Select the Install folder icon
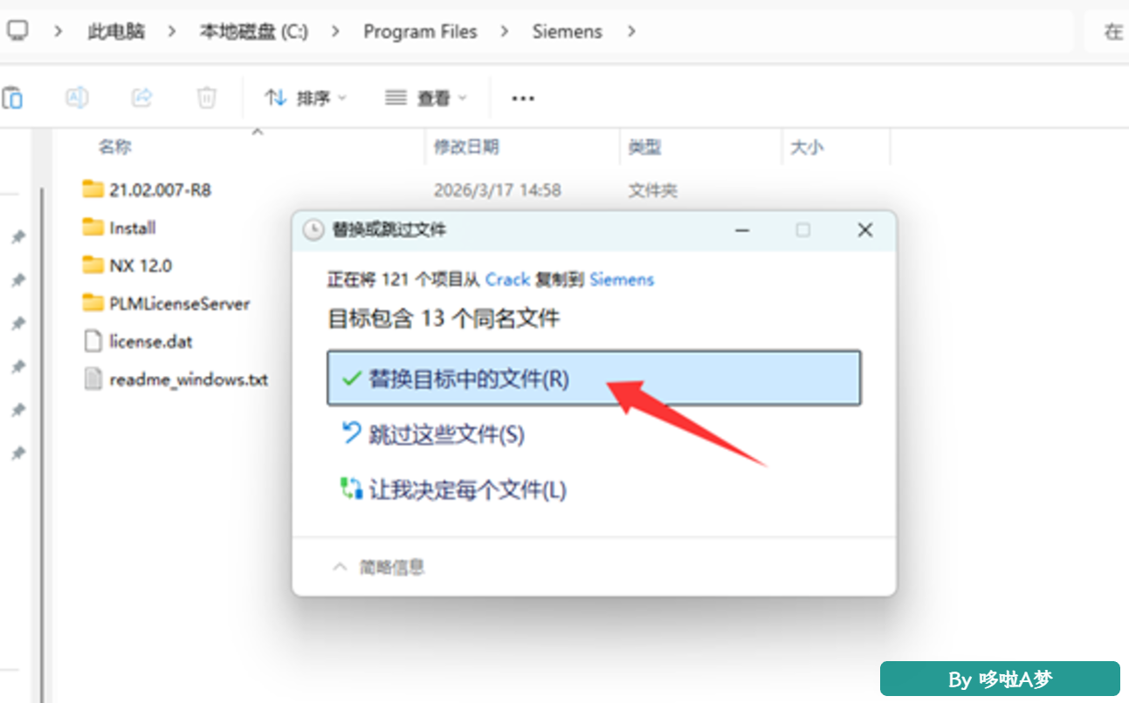The height and width of the screenshot is (703, 1129). tap(93, 228)
